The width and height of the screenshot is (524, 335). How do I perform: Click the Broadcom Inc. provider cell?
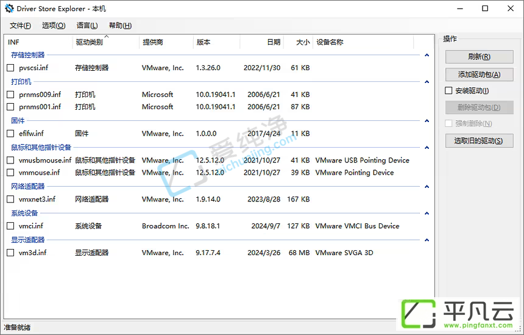(x=165, y=226)
